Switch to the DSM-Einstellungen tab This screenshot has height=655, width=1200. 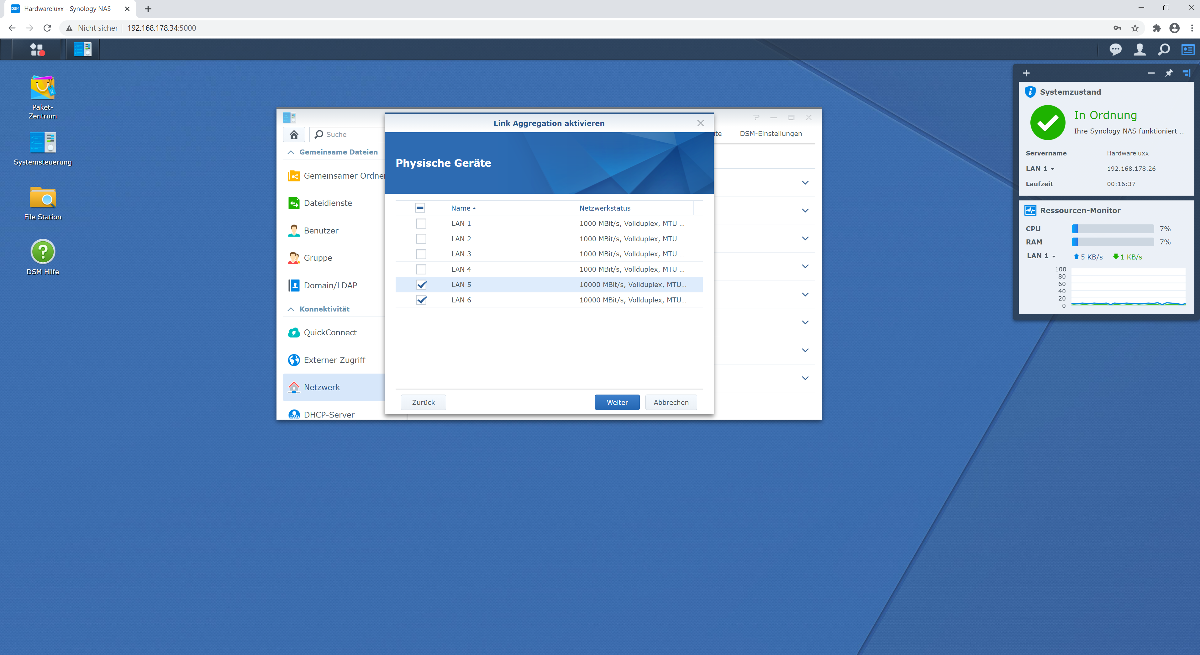click(771, 134)
